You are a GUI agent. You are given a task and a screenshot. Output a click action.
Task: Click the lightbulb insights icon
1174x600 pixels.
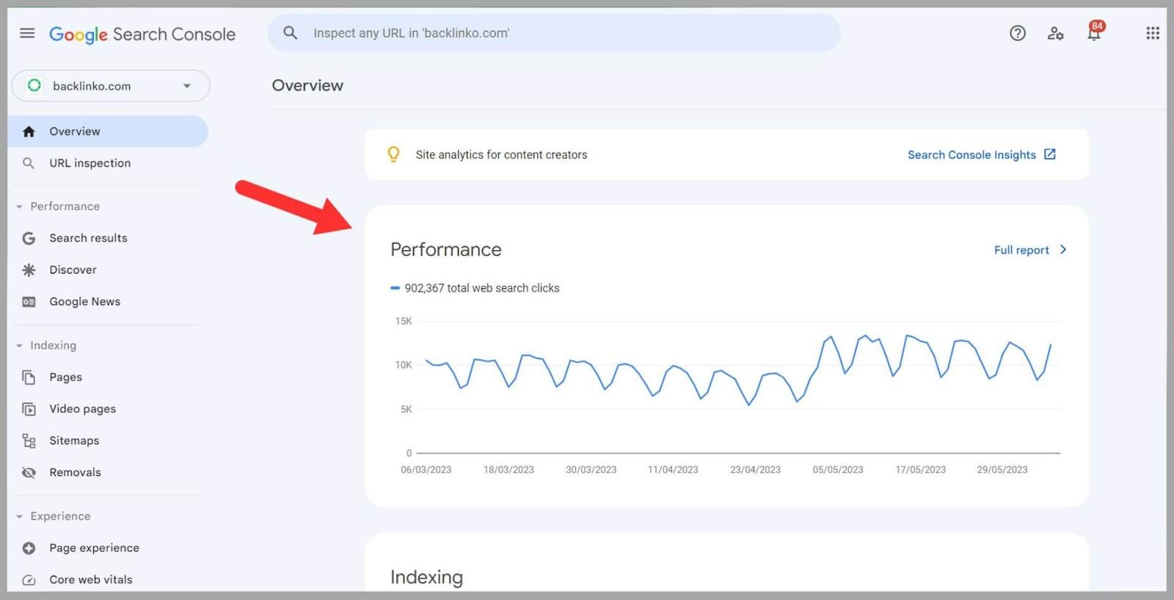coord(393,154)
